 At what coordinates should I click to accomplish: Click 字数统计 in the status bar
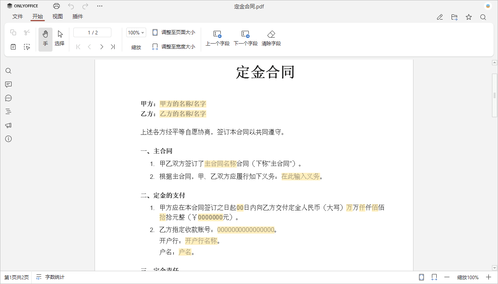(x=54, y=277)
